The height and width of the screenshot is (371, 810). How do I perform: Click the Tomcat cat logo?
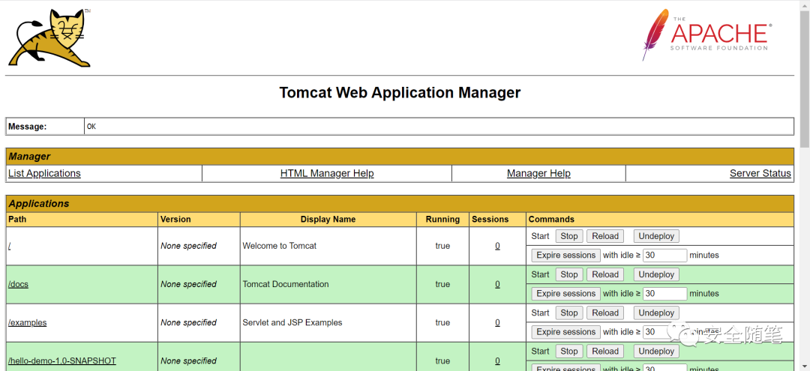(x=49, y=38)
